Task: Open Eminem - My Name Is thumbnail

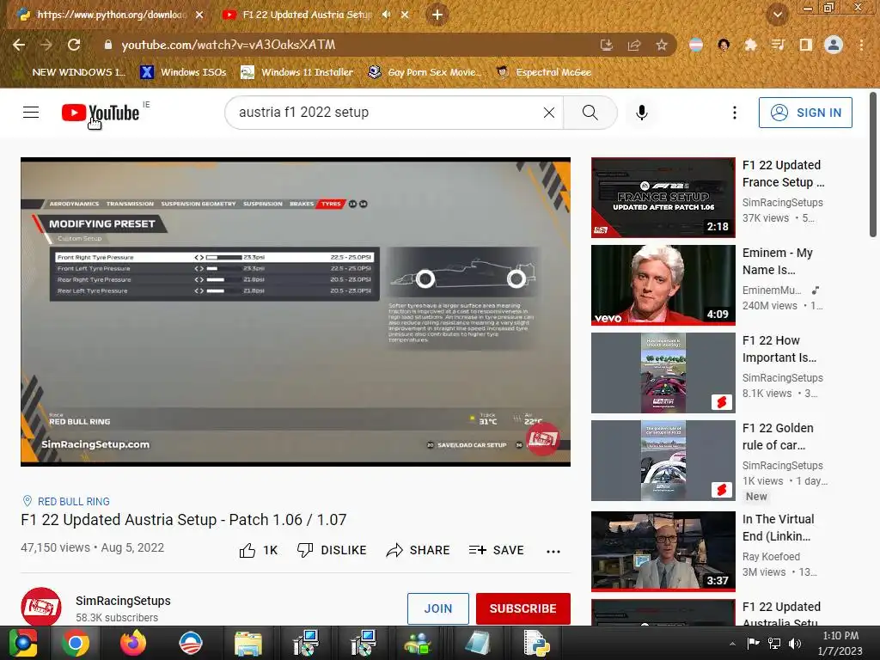Action: 663,285
